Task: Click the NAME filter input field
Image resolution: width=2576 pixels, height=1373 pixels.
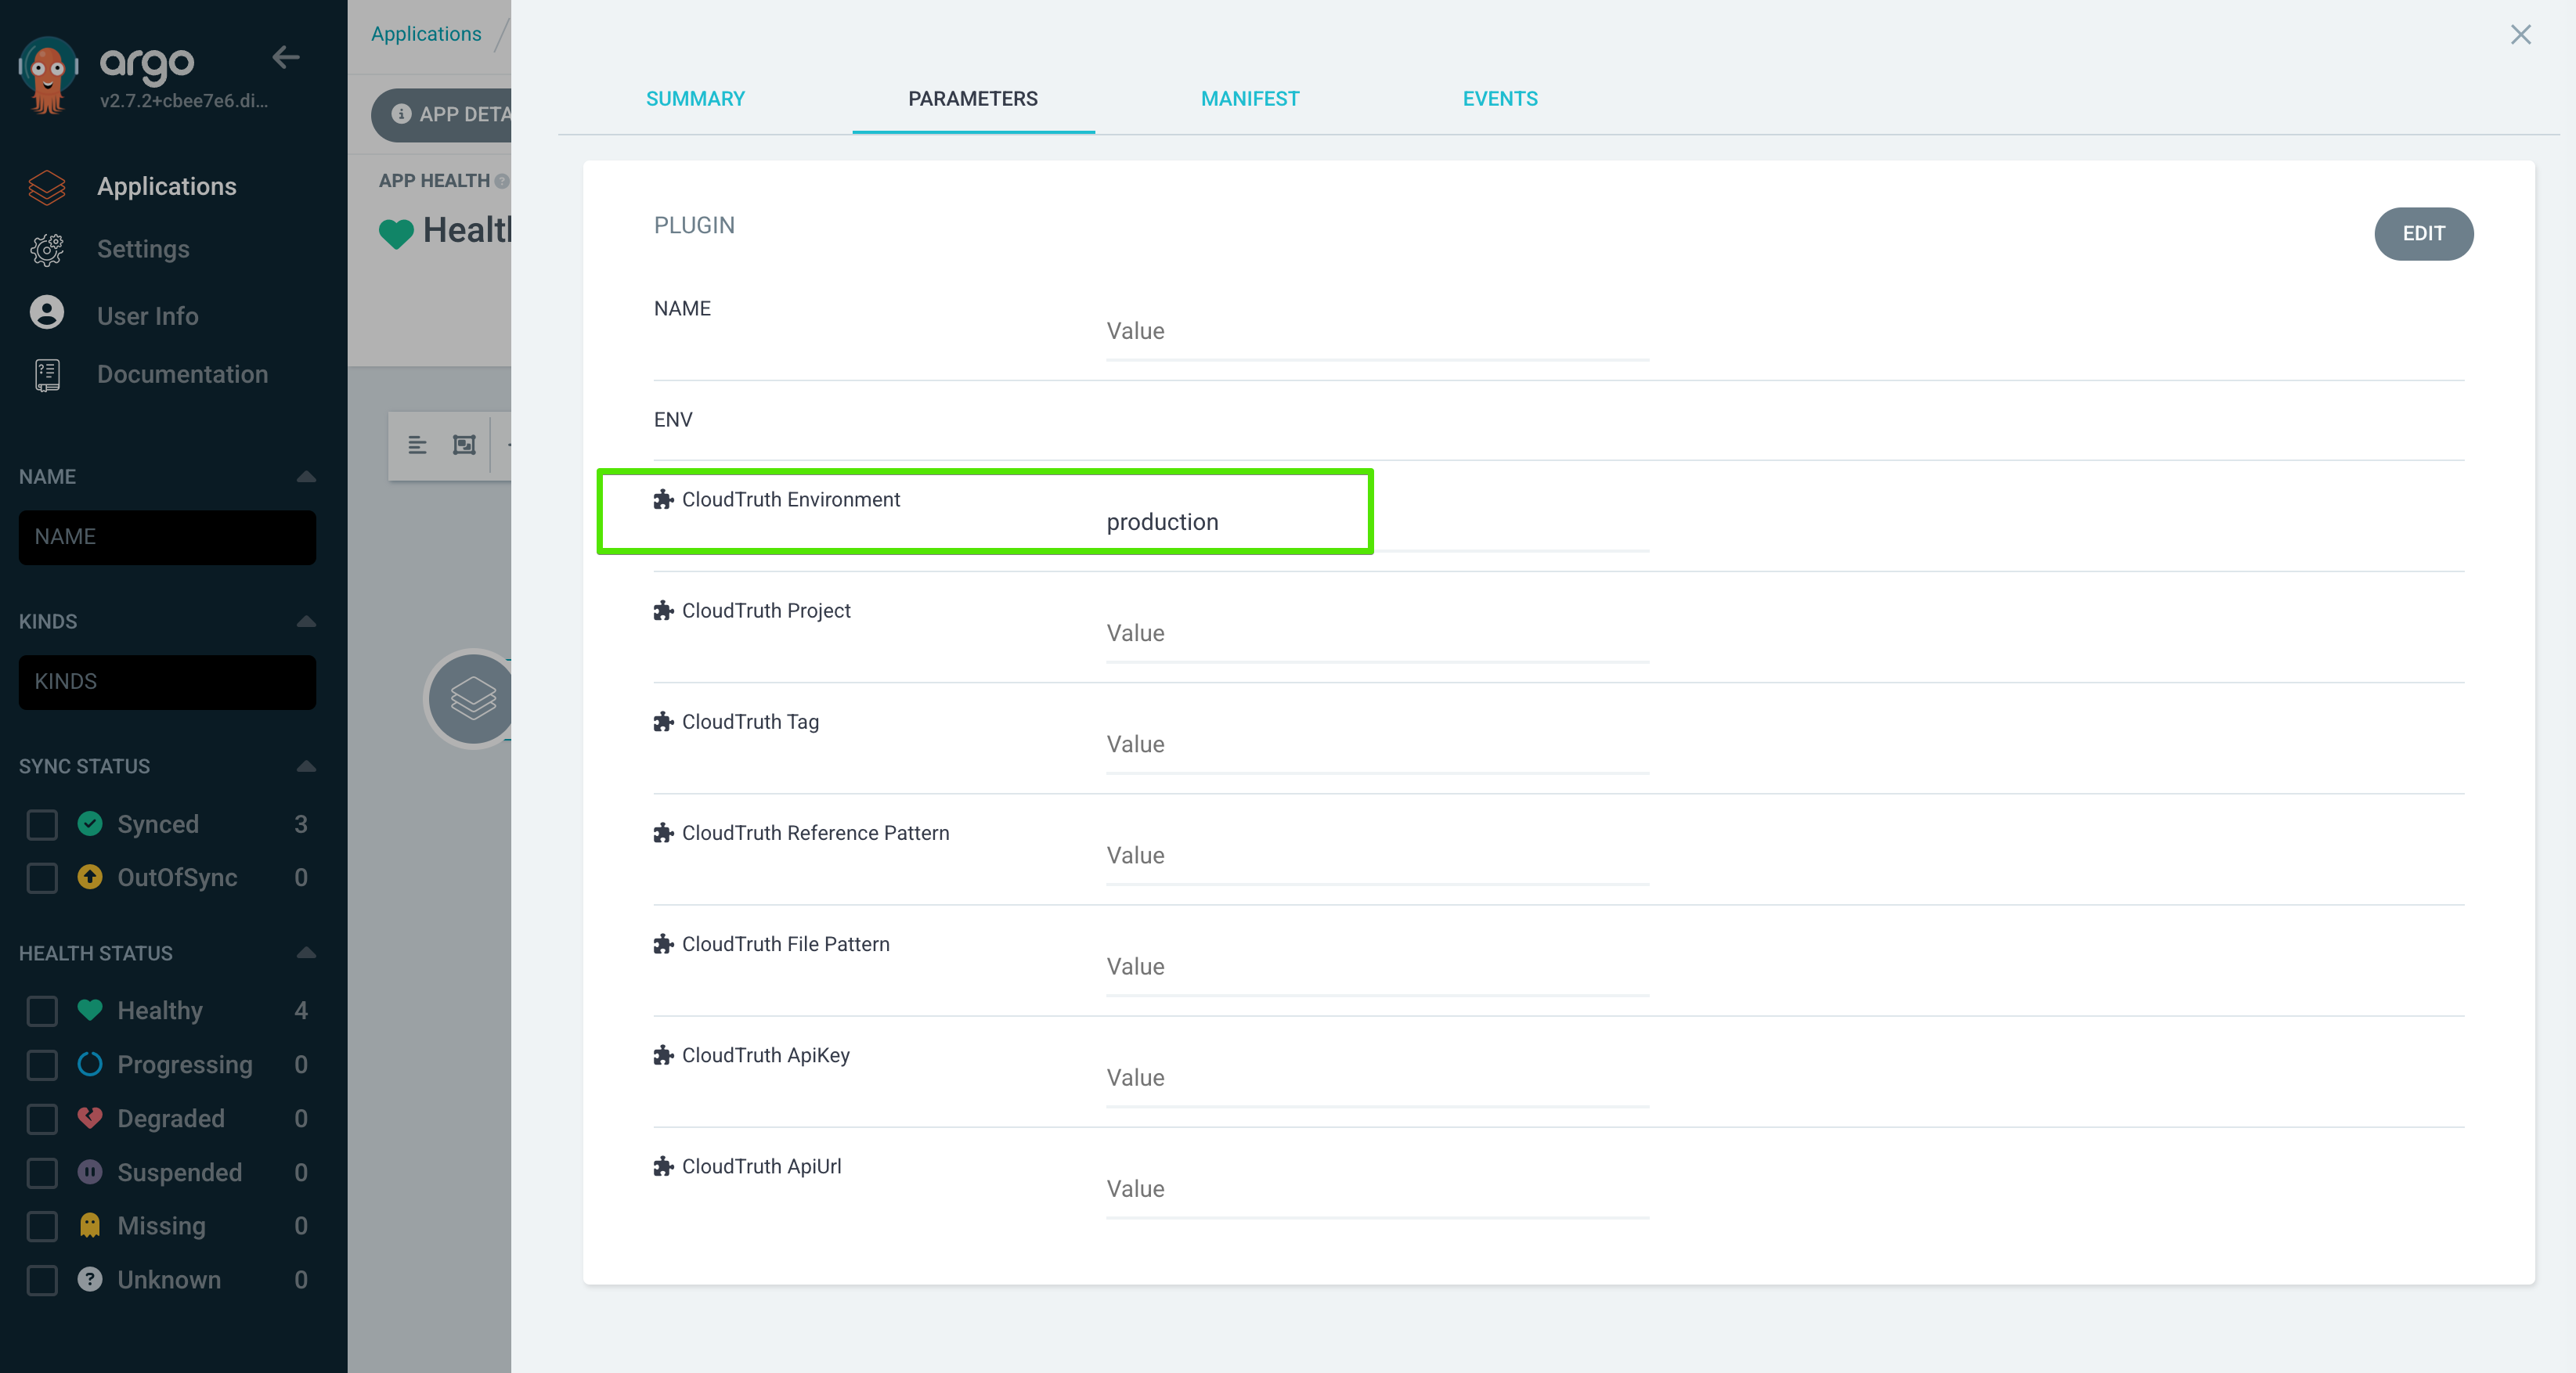Action: [167, 537]
